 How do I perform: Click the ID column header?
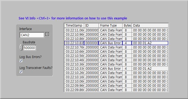click(x=91, y=26)
